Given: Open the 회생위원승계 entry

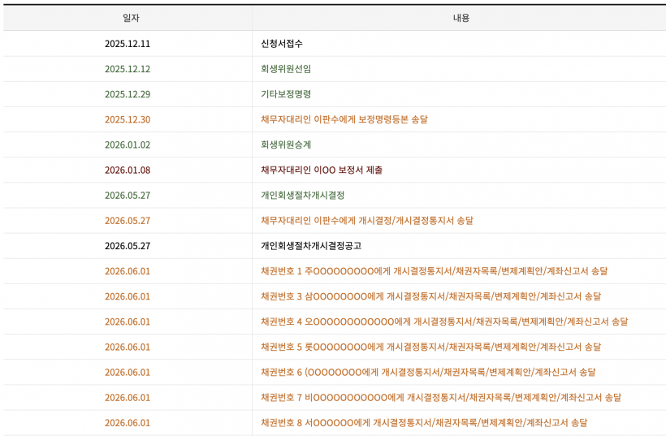Looking at the screenshot, I should pos(286,145).
